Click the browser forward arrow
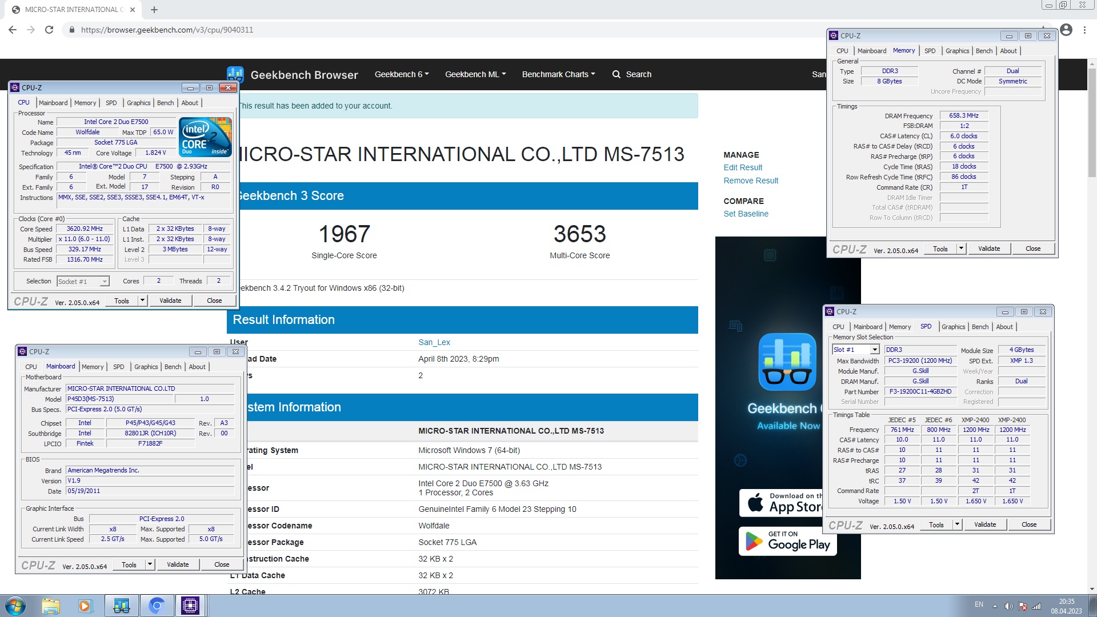Image resolution: width=1097 pixels, height=617 pixels. [x=31, y=30]
